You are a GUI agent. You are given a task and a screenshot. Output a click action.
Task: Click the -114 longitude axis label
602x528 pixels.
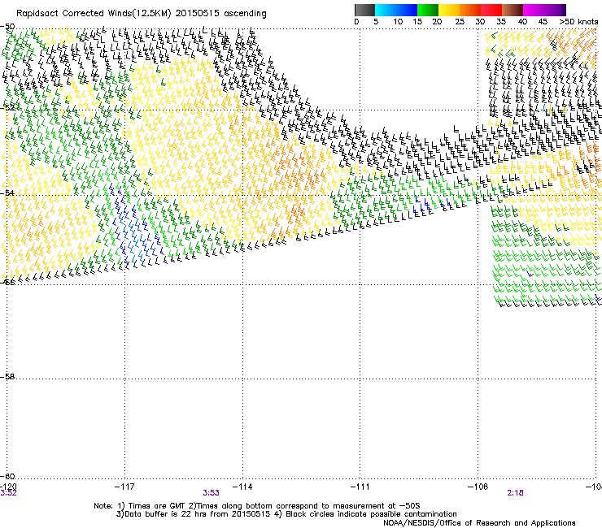pyautogui.click(x=242, y=487)
